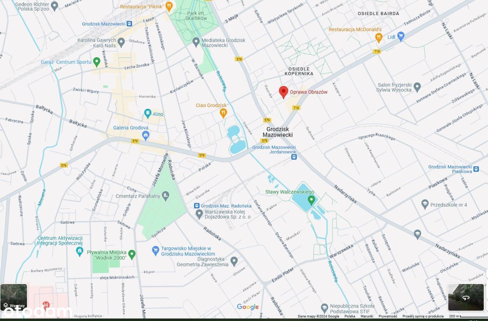
Task: Open the Warunki terms link
Action: click(x=367, y=316)
